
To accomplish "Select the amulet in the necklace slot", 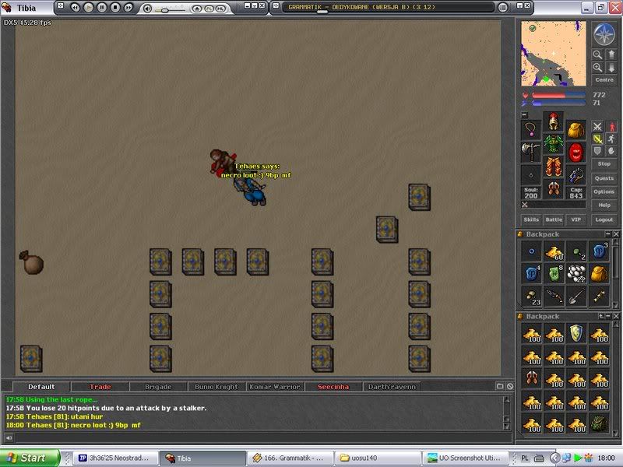I will coord(531,129).
